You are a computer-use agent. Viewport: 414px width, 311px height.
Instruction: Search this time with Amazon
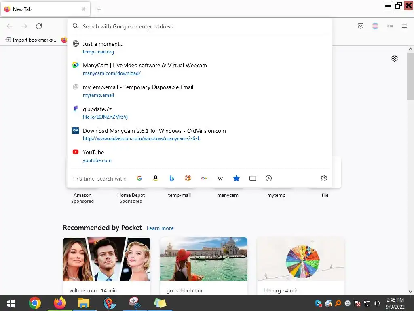tap(156, 178)
